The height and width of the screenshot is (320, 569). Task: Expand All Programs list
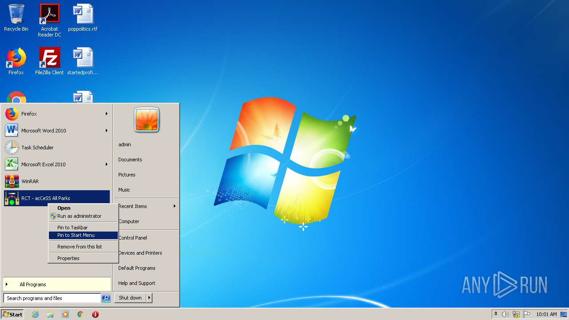[x=57, y=284]
